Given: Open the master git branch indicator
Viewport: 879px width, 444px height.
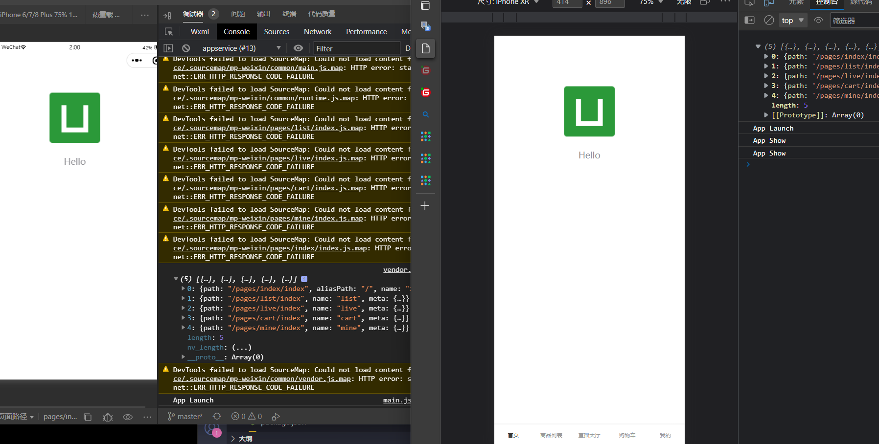Looking at the screenshot, I should coord(185,417).
